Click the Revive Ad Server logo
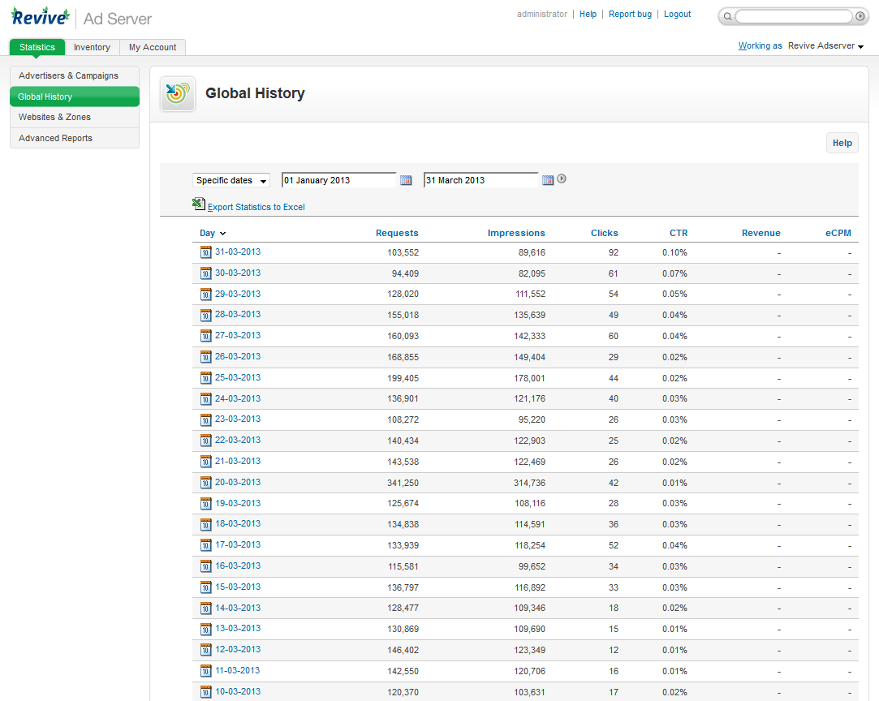Image resolution: width=879 pixels, height=701 pixels. coord(40,15)
